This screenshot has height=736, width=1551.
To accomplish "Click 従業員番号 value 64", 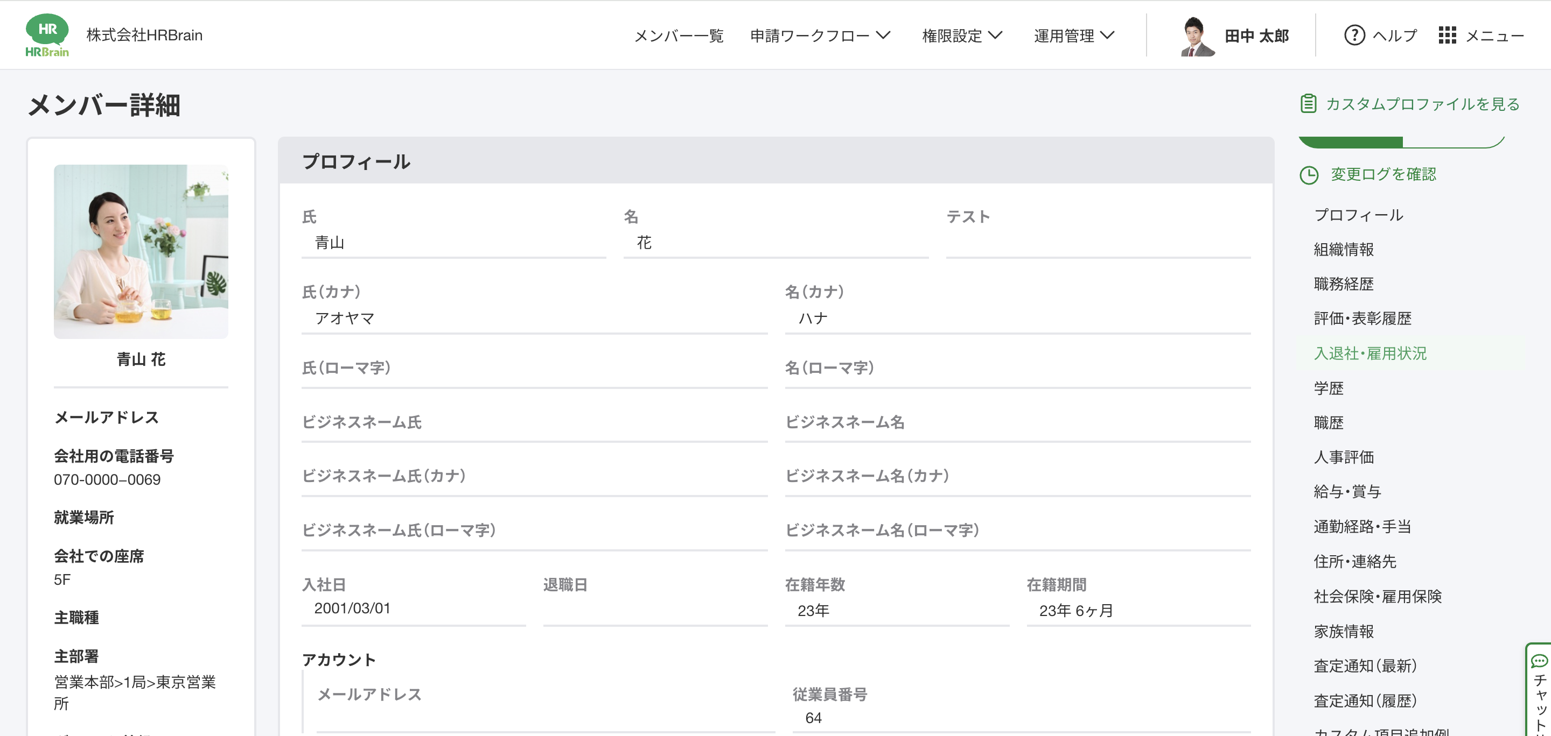I will pyautogui.click(x=813, y=718).
